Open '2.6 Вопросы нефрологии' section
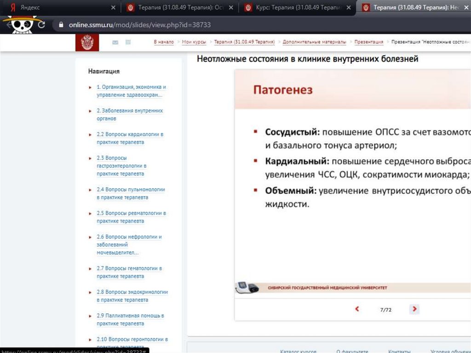Image resolution: width=471 pixels, height=353 pixels. [129, 244]
